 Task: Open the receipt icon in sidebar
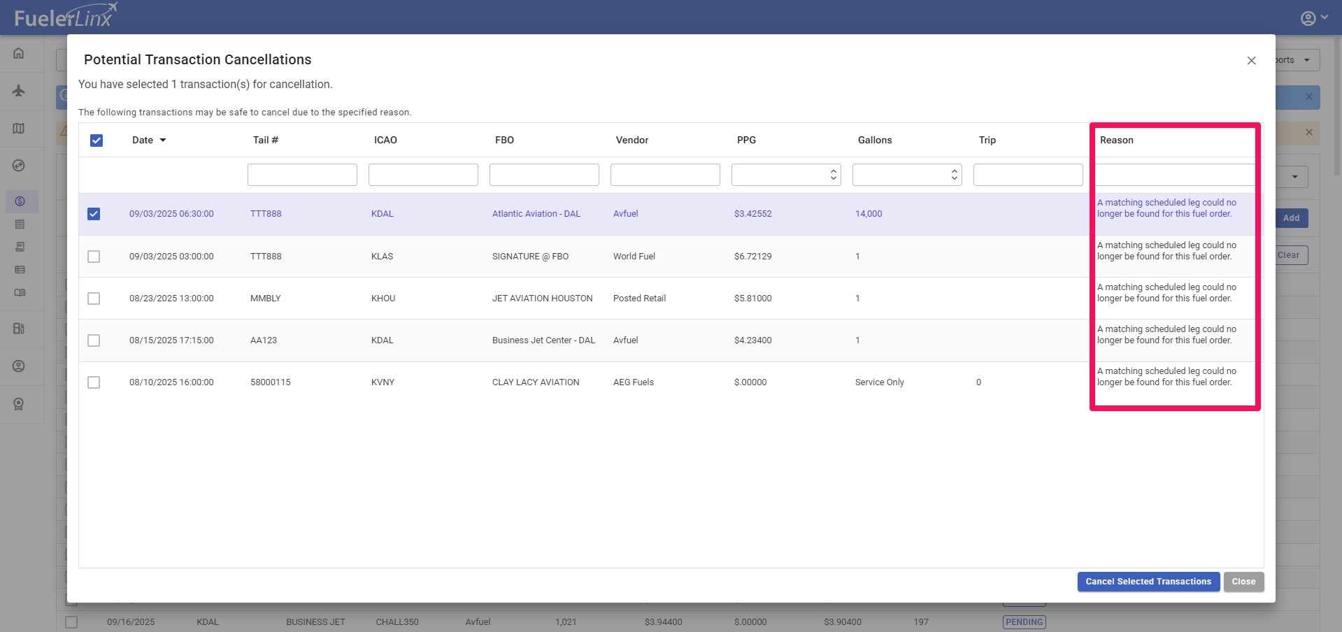pos(20,247)
